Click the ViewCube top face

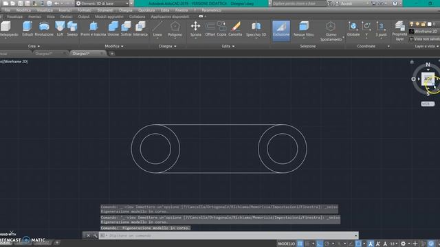point(428,79)
